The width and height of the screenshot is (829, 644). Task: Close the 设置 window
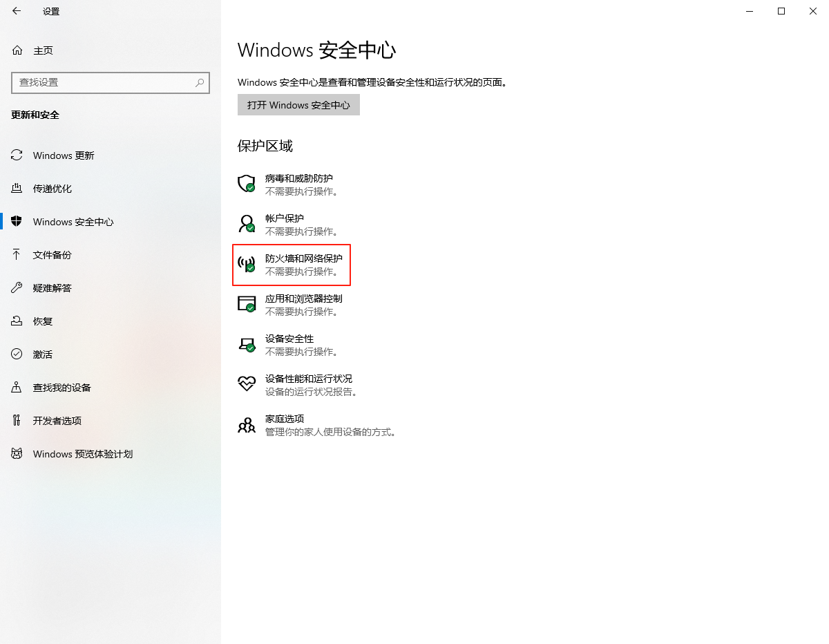click(x=813, y=11)
